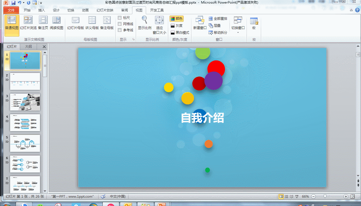Open Quick Access Toolbar customize dropdown
The width and height of the screenshot is (361, 206).
41,3
